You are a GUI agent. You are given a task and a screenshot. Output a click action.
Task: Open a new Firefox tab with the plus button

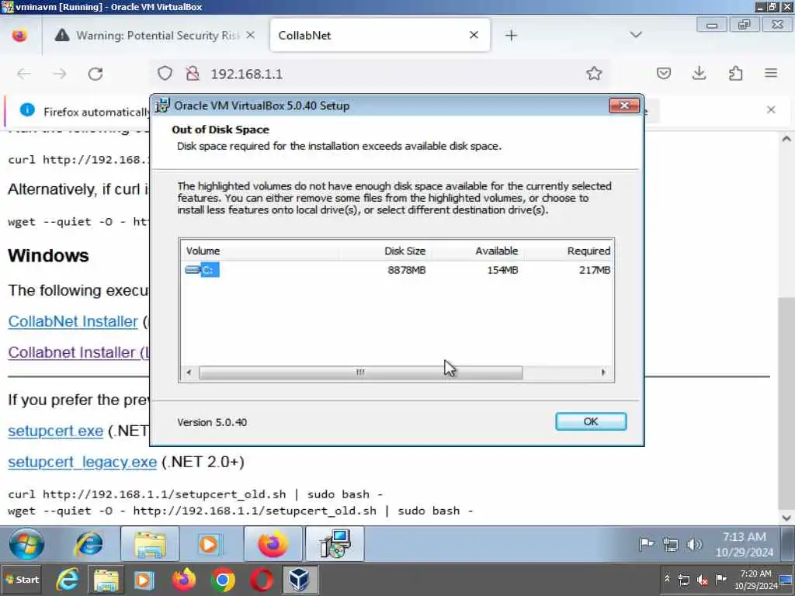click(x=511, y=36)
